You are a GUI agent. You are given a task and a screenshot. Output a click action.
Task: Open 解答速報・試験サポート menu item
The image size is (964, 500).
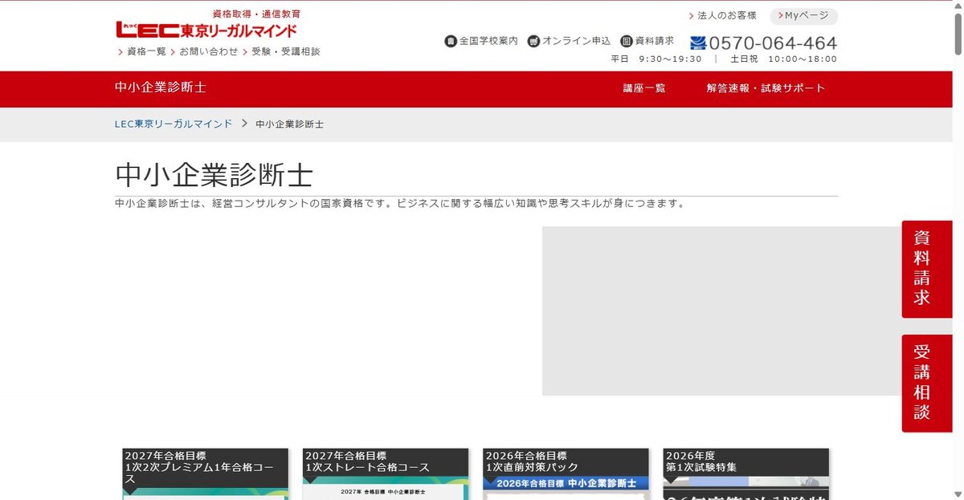pyautogui.click(x=766, y=88)
